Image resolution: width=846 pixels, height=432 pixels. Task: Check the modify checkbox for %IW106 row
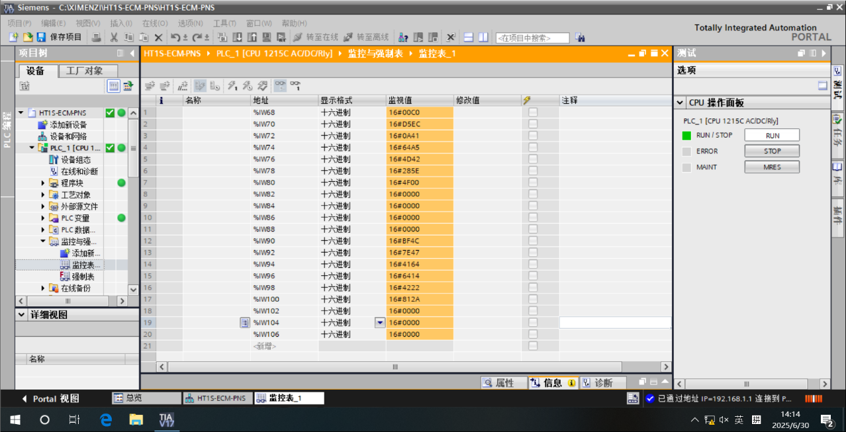point(533,334)
